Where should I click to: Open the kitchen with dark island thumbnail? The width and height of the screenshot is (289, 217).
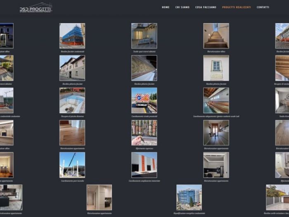[x=11, y=197]
